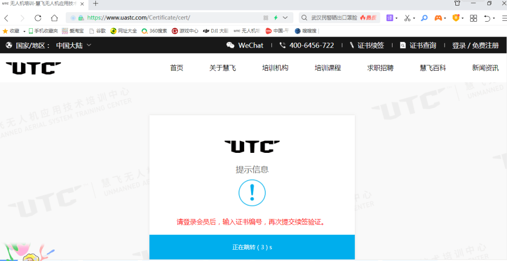Screen dimensions: 507x261
Task: Click the scissors screenshot tool icon
Action: (407, 18)
